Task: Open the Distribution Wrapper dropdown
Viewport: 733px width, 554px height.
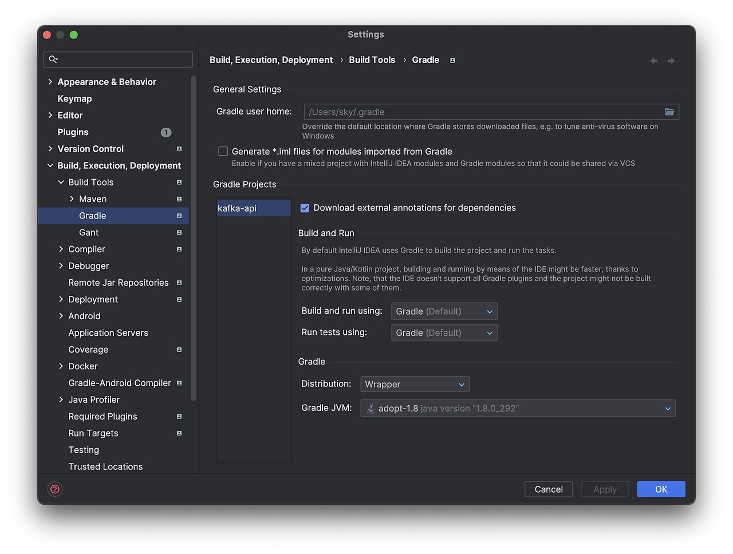Action: pyautogui.click(x=415, y=384)
